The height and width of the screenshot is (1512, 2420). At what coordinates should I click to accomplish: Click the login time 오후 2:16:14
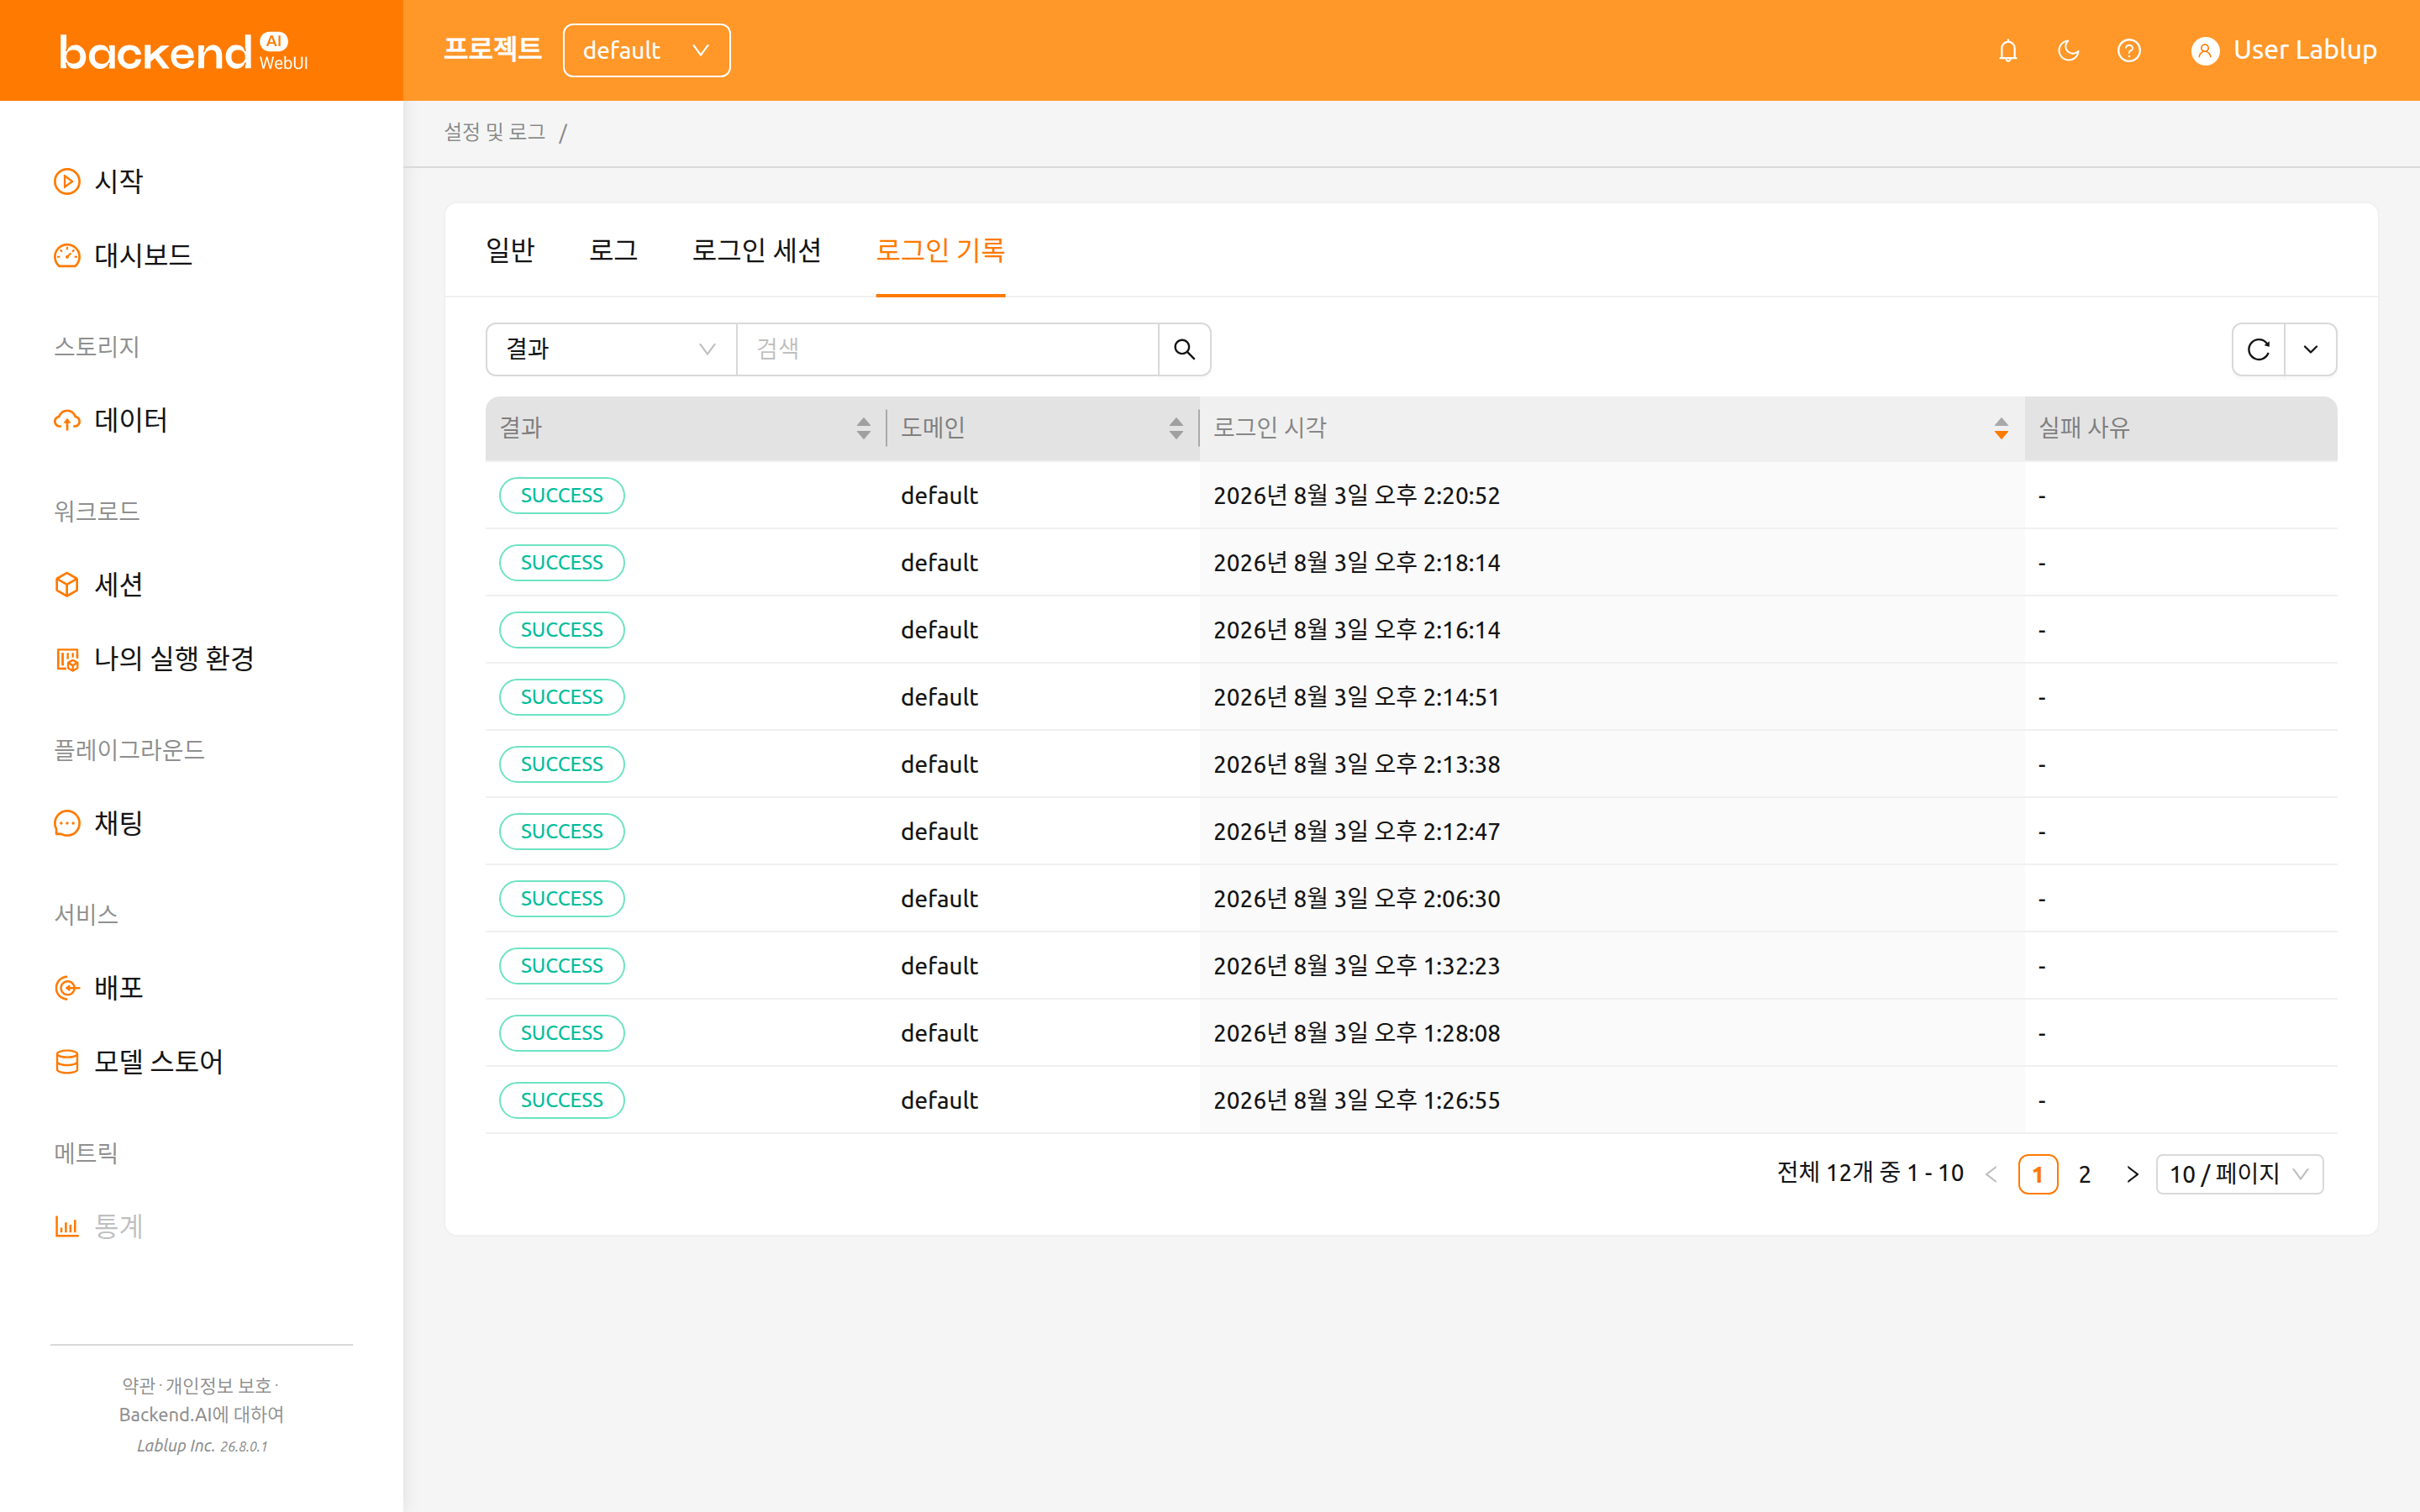tap(1356, 630)
